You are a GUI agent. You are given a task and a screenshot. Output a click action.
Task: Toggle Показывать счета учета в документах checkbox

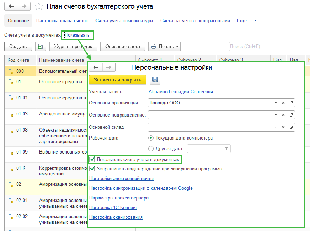click(92, 159)
